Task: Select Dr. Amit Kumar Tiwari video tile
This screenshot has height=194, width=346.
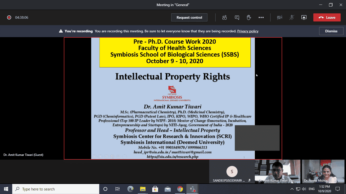Action: coord(278,171)
